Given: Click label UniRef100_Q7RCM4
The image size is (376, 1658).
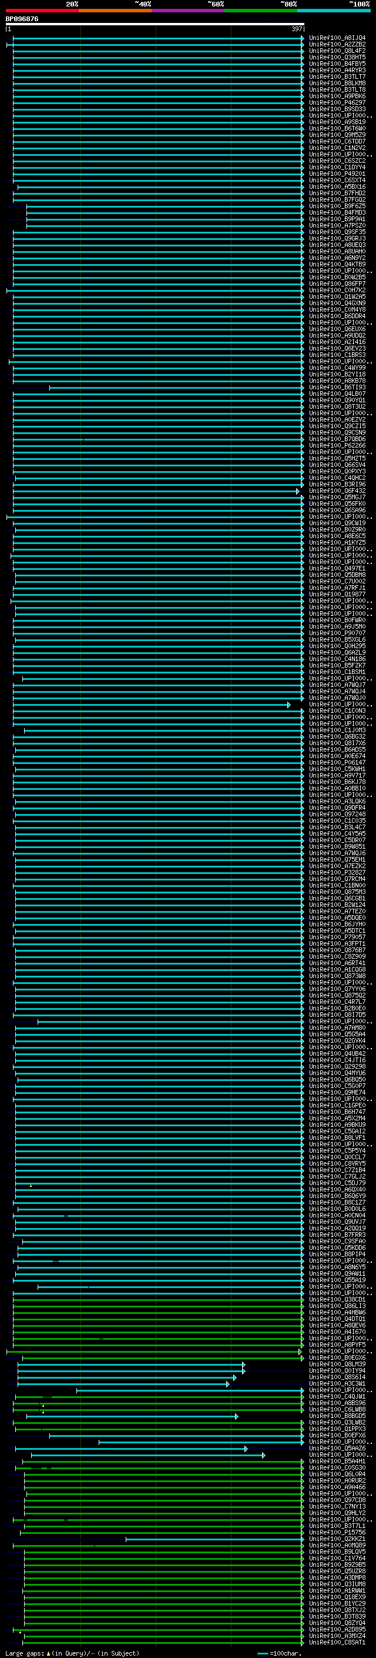Looking at the screenshot, I should click(x=337, y=879).
